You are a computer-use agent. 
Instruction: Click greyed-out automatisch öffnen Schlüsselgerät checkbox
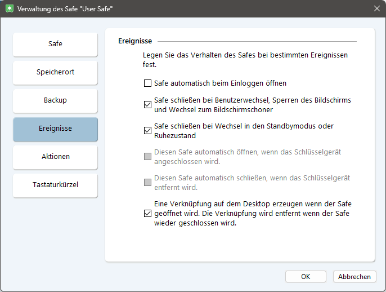pyautogui.click(x=148, y=156)
